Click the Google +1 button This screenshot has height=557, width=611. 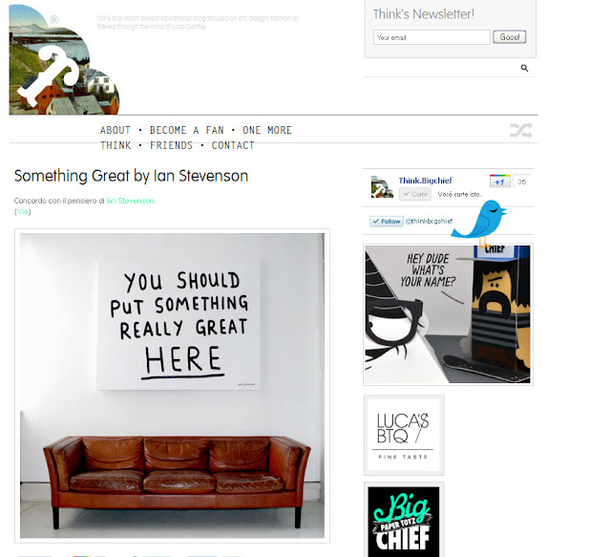499,182
